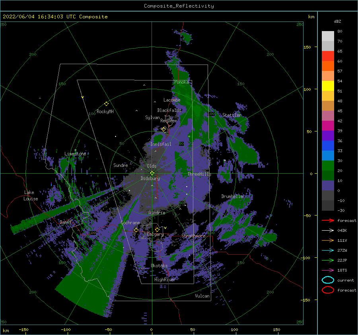
Task: Click the HighRiver label
Action: [165, 280]
